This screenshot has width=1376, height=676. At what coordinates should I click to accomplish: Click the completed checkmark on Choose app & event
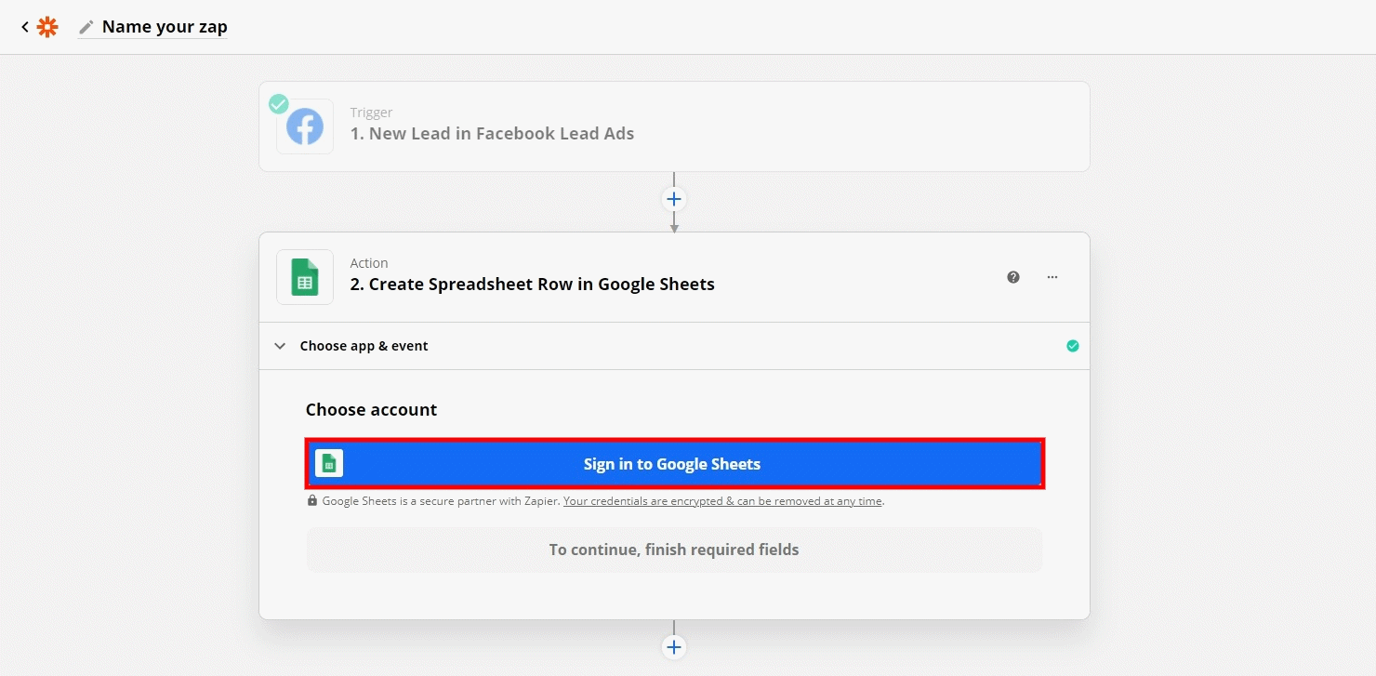[x=1073, y=346]
